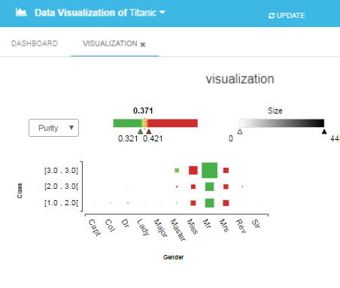Click the Rev axis label
The height and width of the screenshot is (288, 340).
[241, 226]
